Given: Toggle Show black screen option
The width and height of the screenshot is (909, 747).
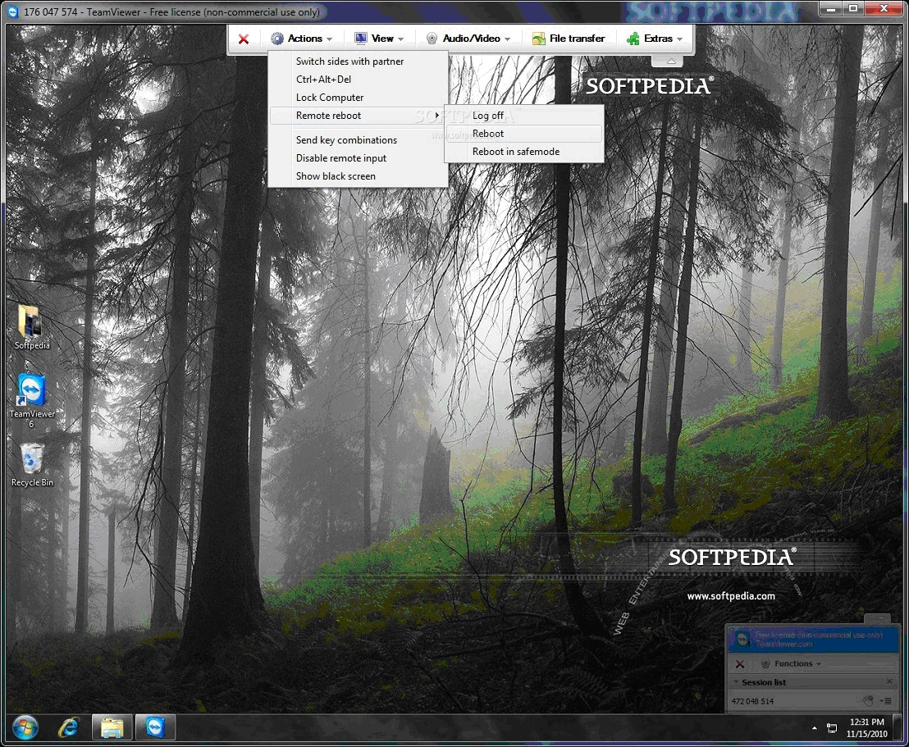Looking at the screenshot, I should click(x=336, y=176).
